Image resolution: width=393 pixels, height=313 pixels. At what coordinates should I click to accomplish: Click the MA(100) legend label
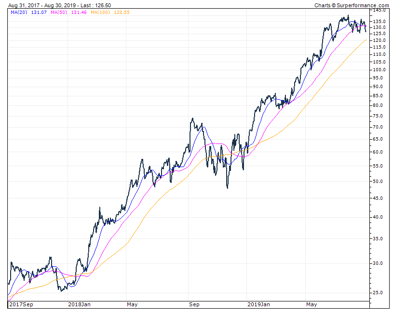tap(100, 12)
